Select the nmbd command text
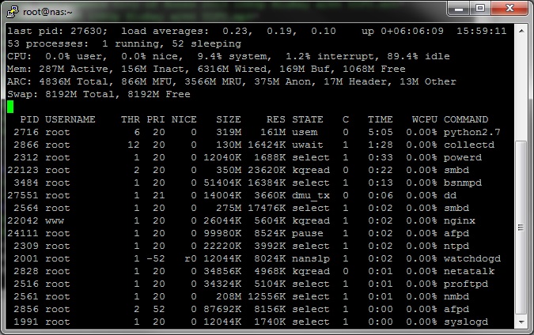 [456, 296]
